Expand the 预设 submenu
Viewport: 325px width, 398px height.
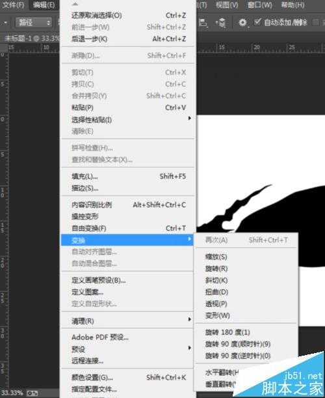click(x=128, y=349)
